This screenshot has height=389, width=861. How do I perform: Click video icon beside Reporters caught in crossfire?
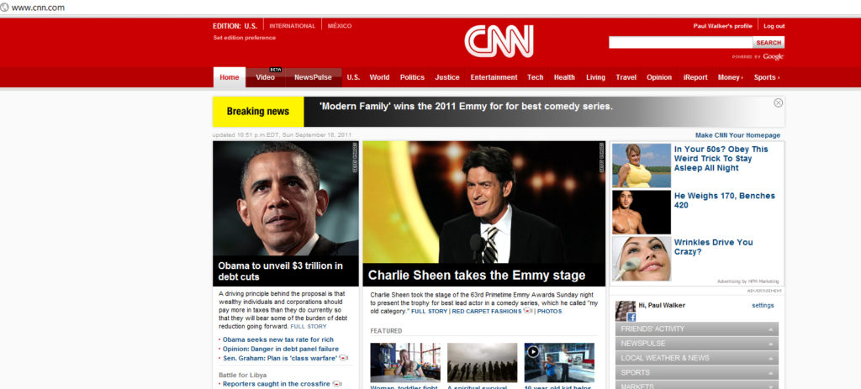pyautogui.click(x=337, y=383)
